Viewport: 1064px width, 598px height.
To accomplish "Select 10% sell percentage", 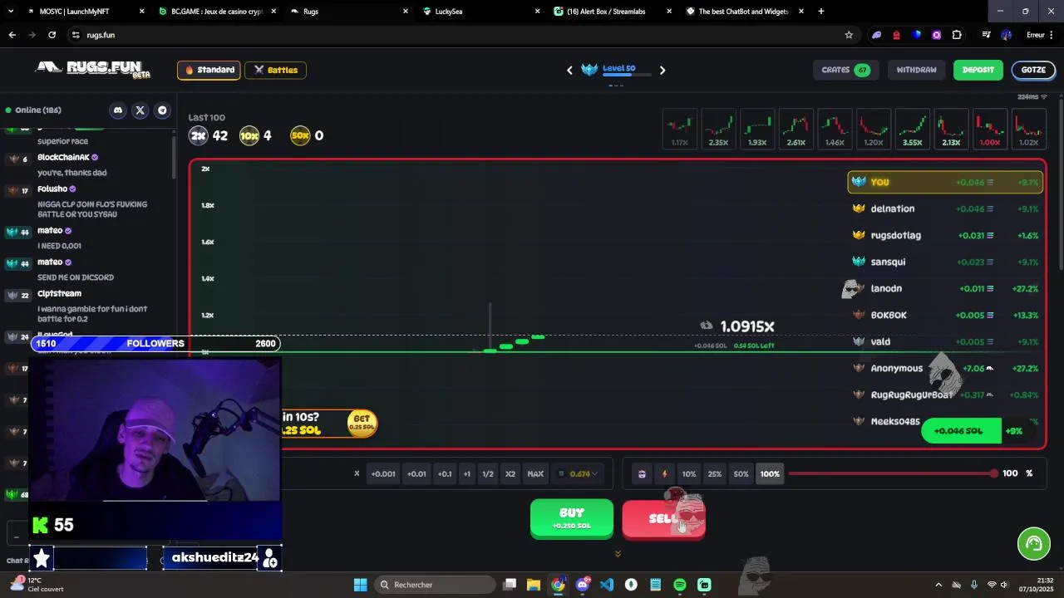I will coord(689,474).
